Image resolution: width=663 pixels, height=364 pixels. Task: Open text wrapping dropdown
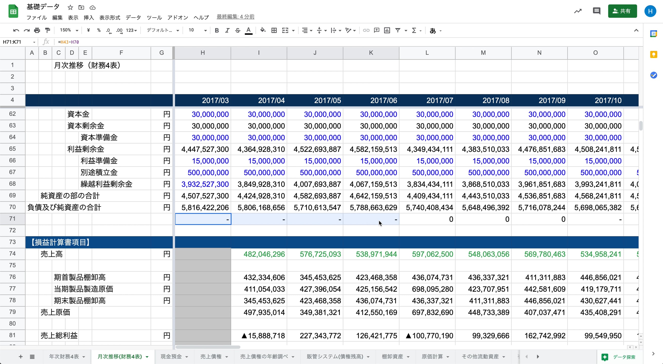[x=336, y=30]
